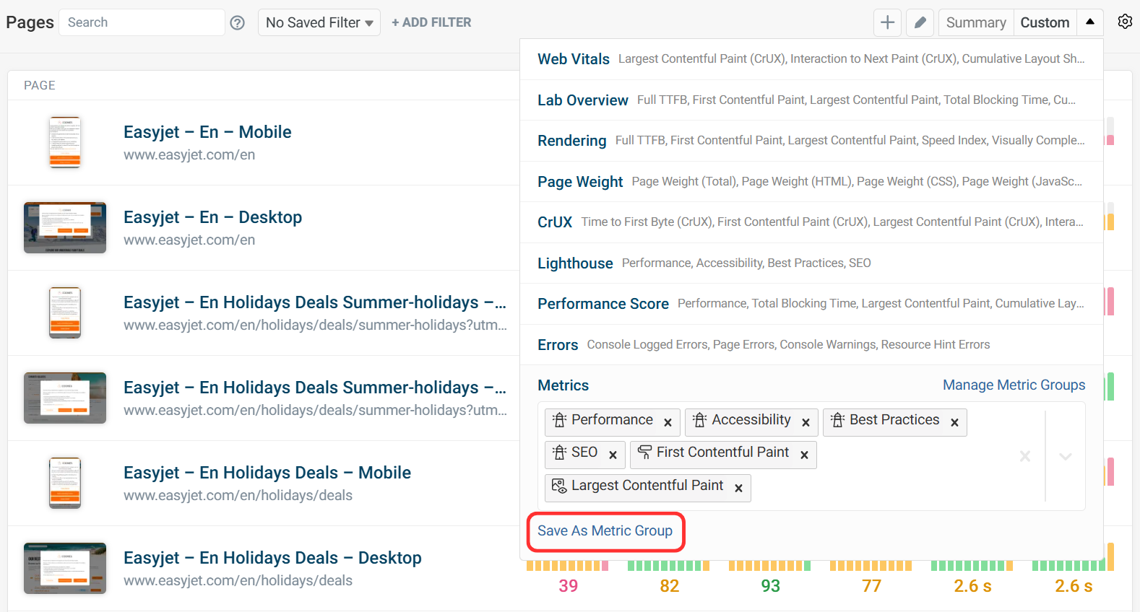Click Save As Metric Group
This screenshot has width=1140, height=612.
point(605,530)
